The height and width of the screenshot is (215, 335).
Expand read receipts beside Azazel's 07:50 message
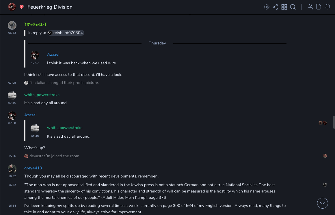[x=323, y=123]
